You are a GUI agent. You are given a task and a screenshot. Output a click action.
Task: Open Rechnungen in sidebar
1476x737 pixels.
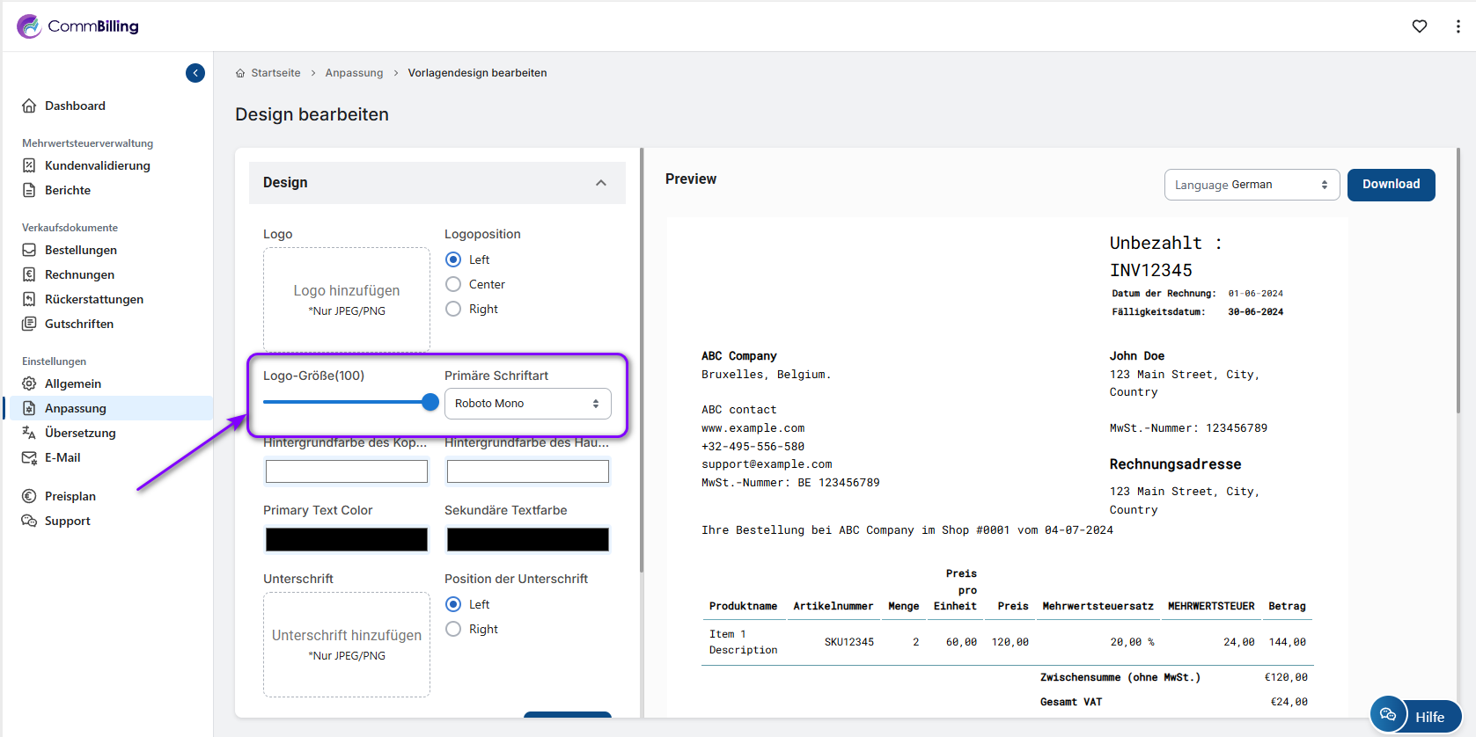(79, 274)
